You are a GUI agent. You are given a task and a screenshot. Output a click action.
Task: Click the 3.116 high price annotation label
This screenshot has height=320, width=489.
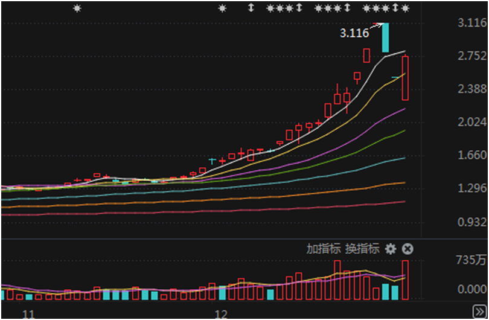coord(354,34)
